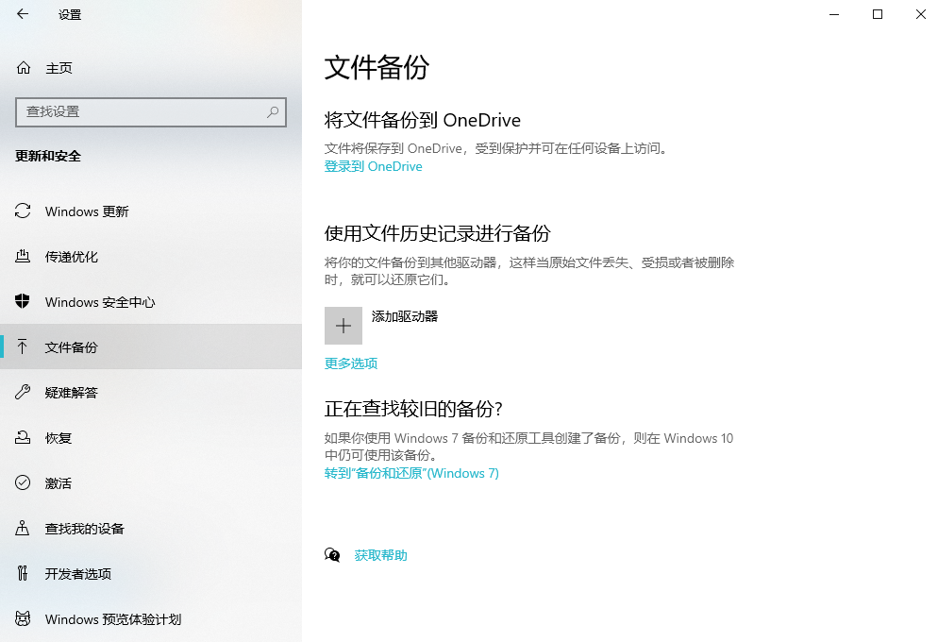This screenshot has width=938, height=642.
Task: Select 疑难解答 from sidebar
Action: [74, 393]
